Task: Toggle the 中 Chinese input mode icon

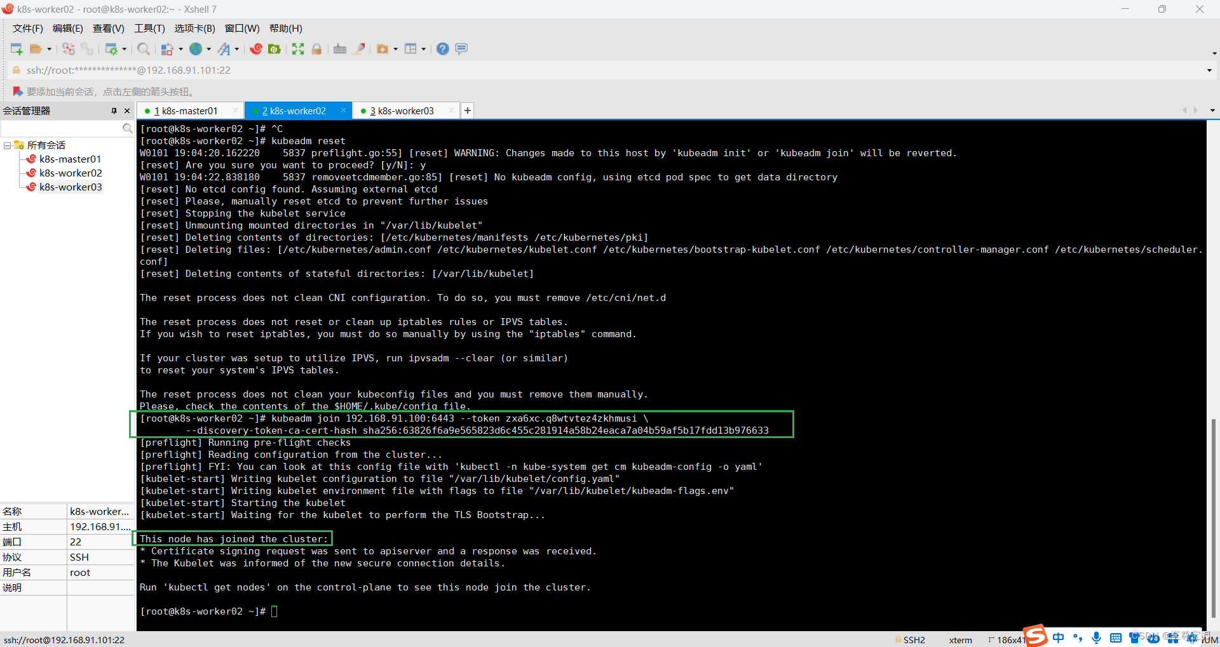Action: point(1058,637)
